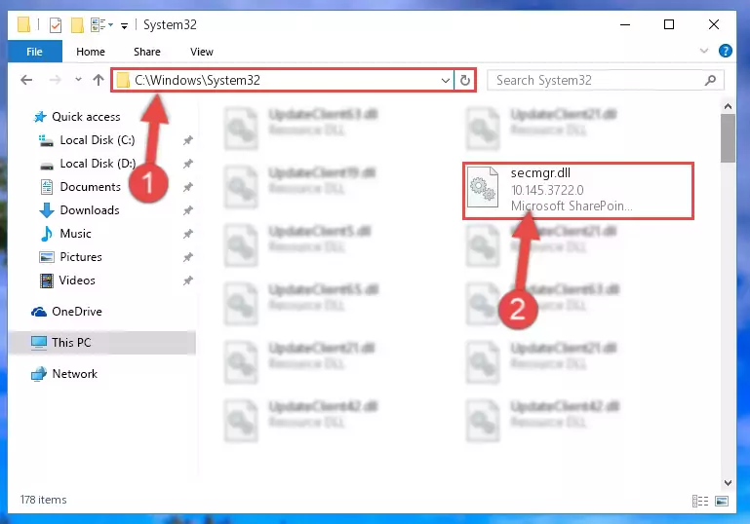This screenshot has width=750, height=524.
Task: Click the scrollbar up arrow
Action: coord(728,106)
